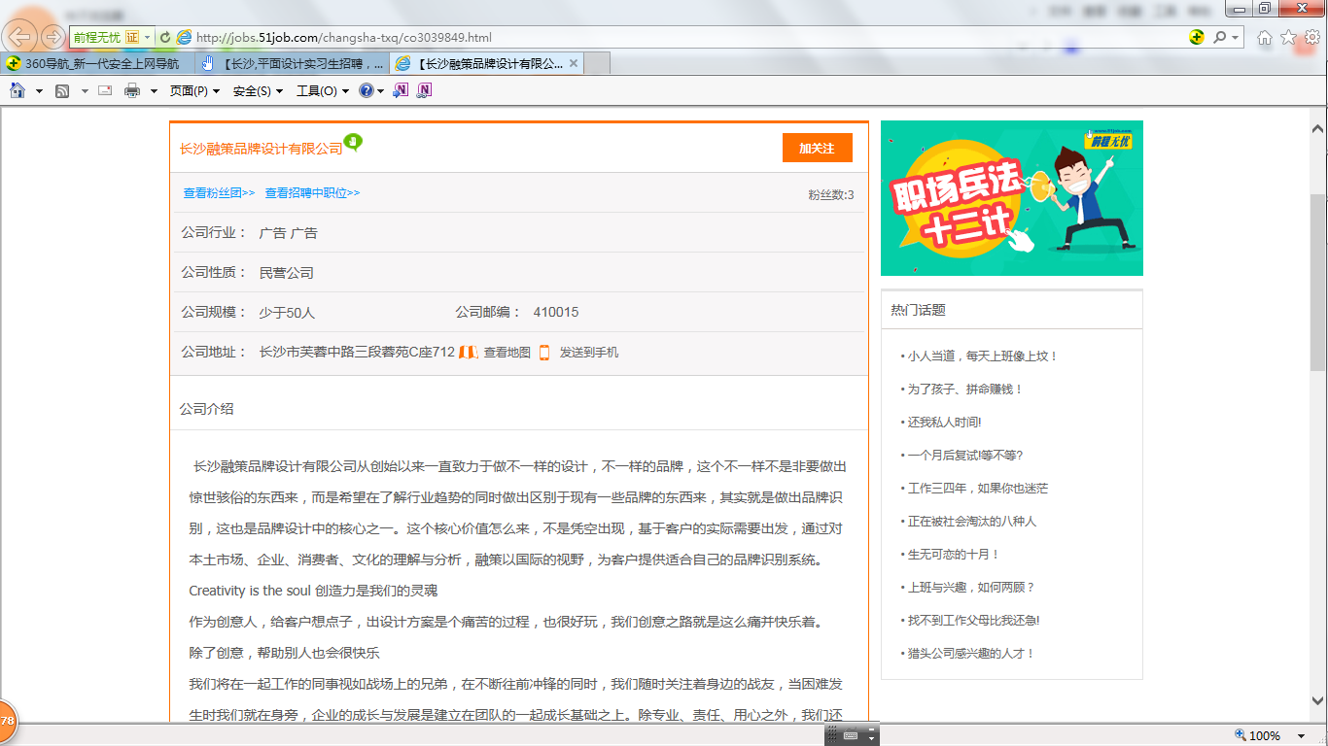Image resolution: width=1328 pixels, height=746 pixels.
Task: Close the 长沙融策品牌设计 tab
Action: coord(574,64)
